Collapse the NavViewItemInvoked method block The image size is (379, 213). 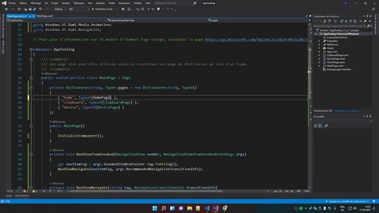(31, 154)
